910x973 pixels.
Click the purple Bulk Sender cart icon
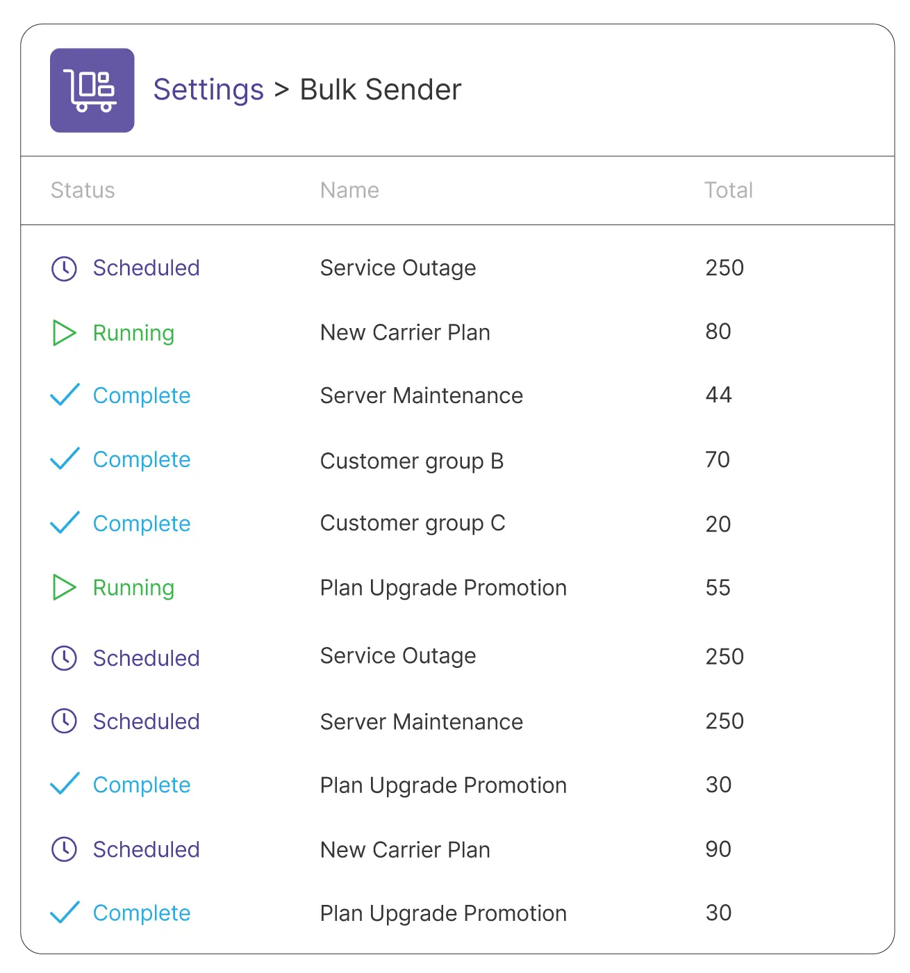(92, 90)
